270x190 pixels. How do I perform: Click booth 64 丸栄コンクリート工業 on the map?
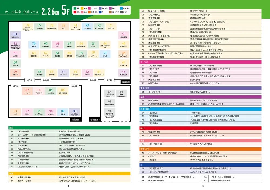point(105,45)
